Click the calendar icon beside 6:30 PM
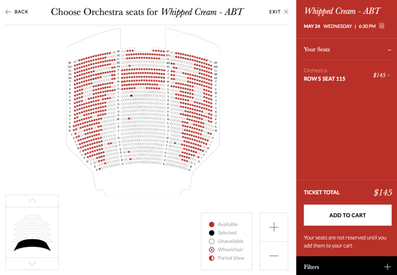The width and height of the screenshot is (397, 275). (382, 26)
